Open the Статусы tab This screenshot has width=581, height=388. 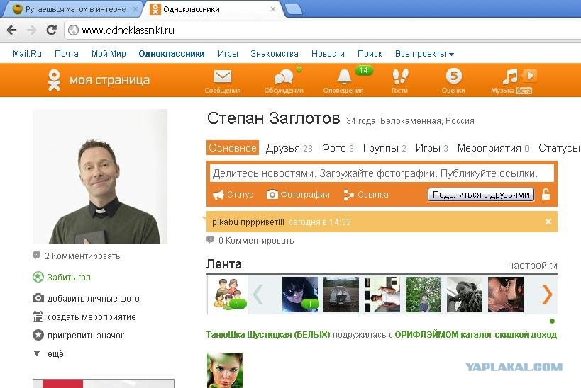coord(559,148)
